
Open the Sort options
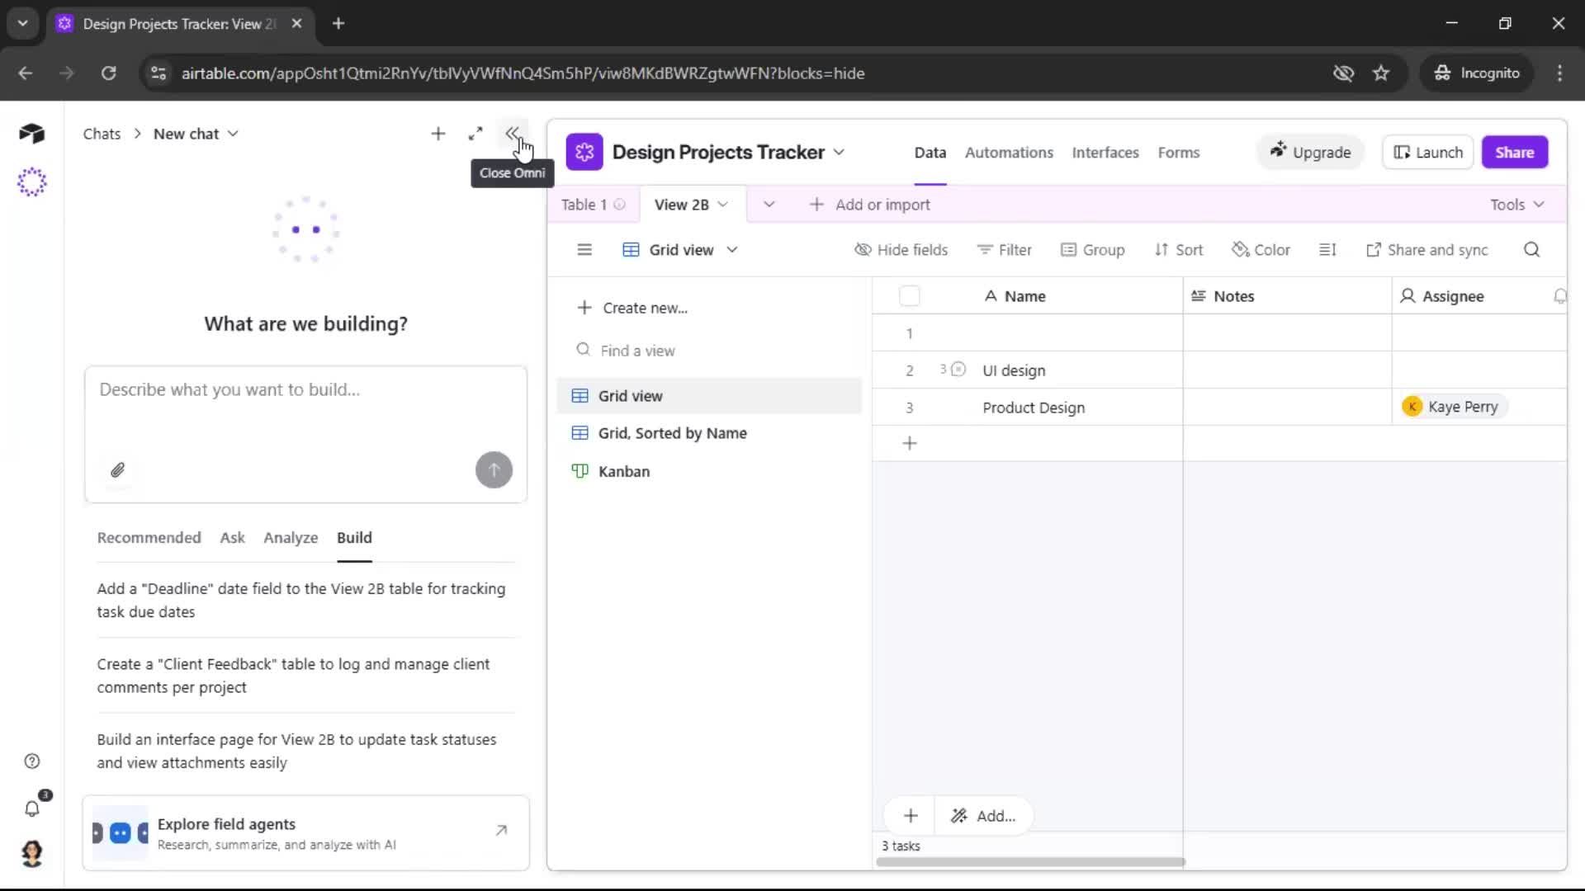pos(1179,250)
